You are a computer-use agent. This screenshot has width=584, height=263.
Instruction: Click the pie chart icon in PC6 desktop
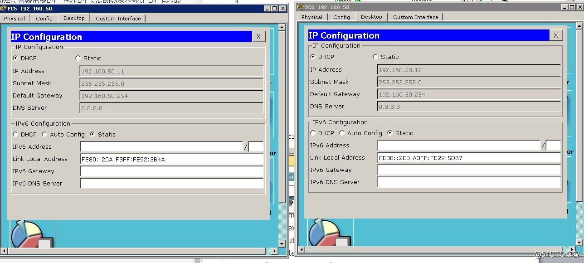coord(325,234)
